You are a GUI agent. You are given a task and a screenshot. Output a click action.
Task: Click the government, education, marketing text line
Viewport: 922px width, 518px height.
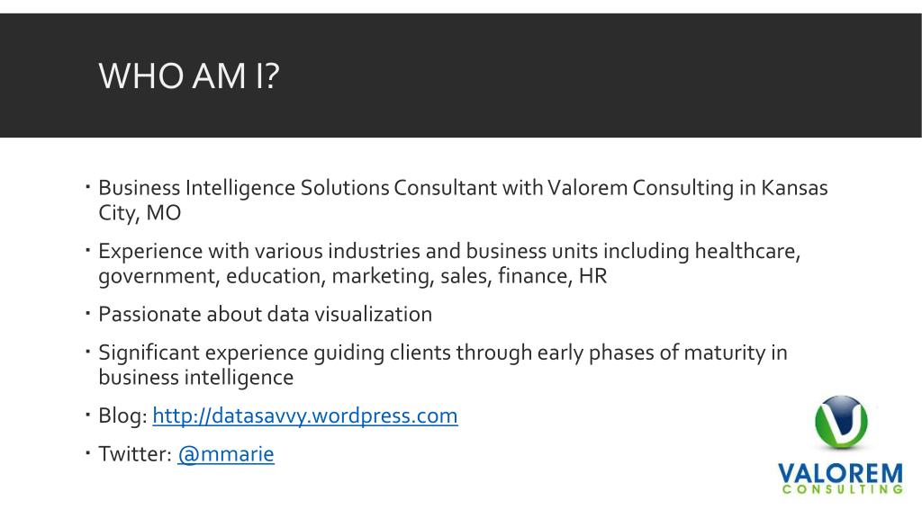point(352,276)
